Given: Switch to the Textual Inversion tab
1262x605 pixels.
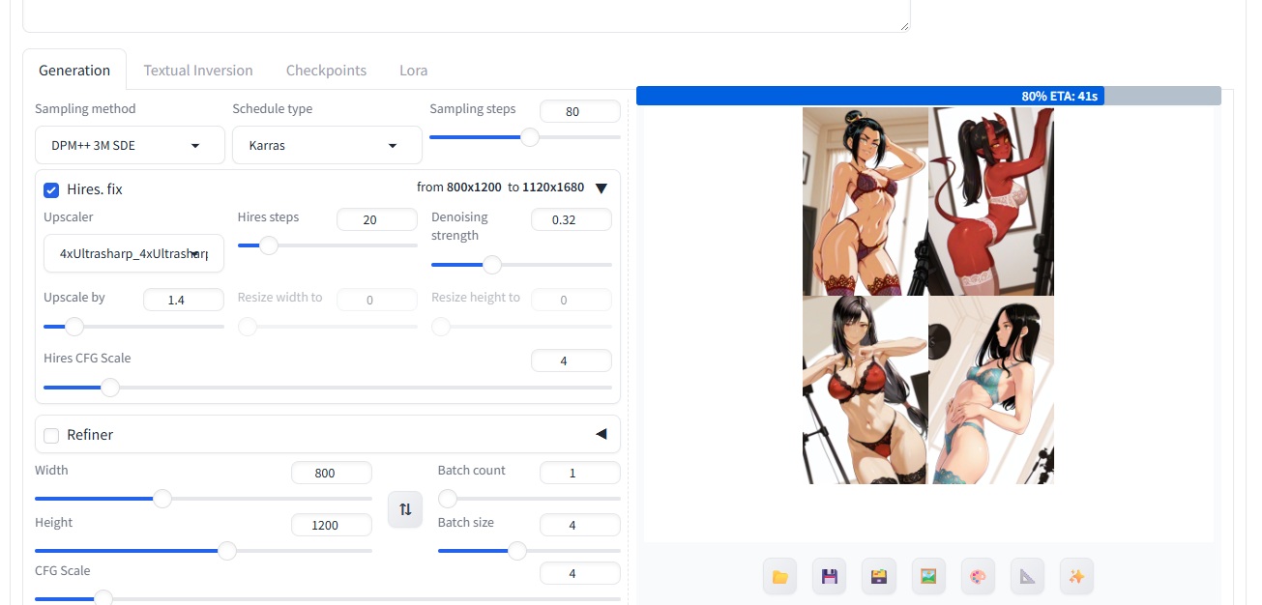Looking at the screenshot, I should [x=198, y=71].
